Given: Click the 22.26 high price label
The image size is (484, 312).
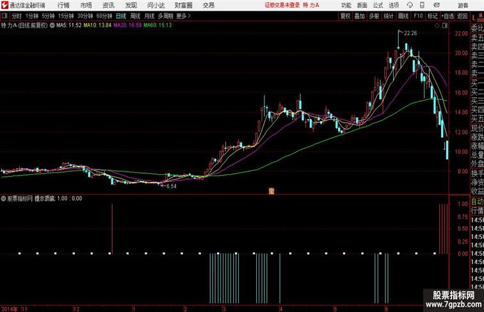Looking at the screenshot, I should [410, 33].
